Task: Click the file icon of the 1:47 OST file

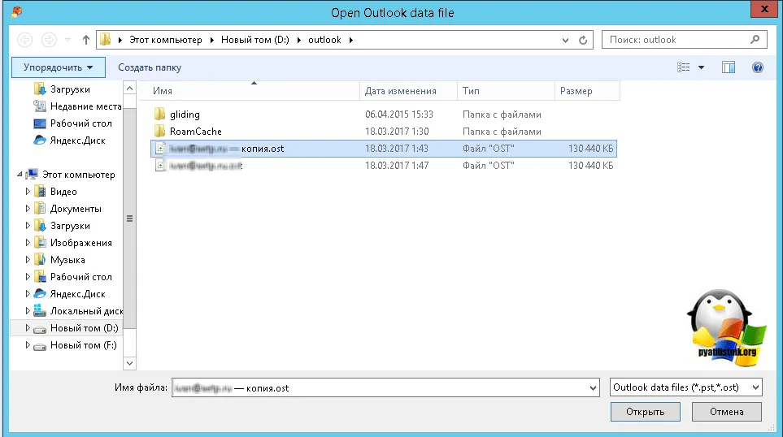Action: click(x=160, y=165)
